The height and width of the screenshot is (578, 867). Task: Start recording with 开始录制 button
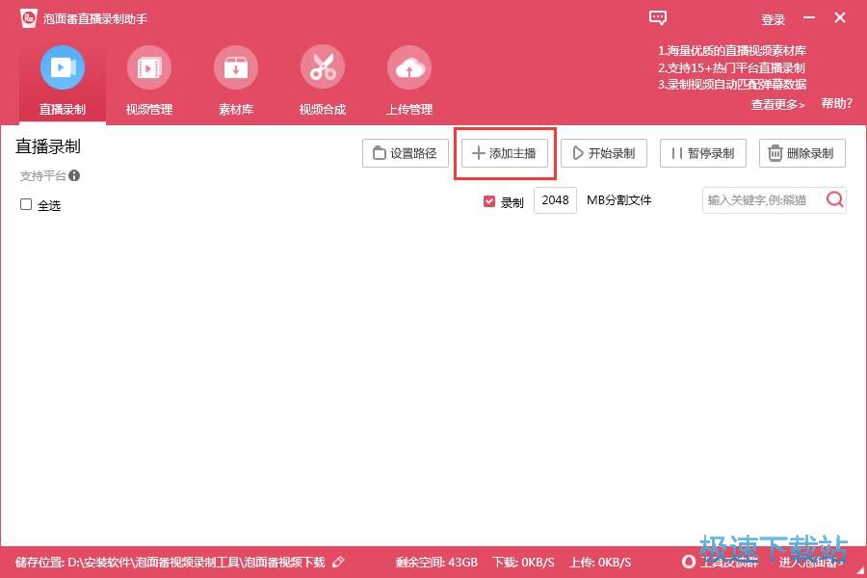(x=604, y=153)
